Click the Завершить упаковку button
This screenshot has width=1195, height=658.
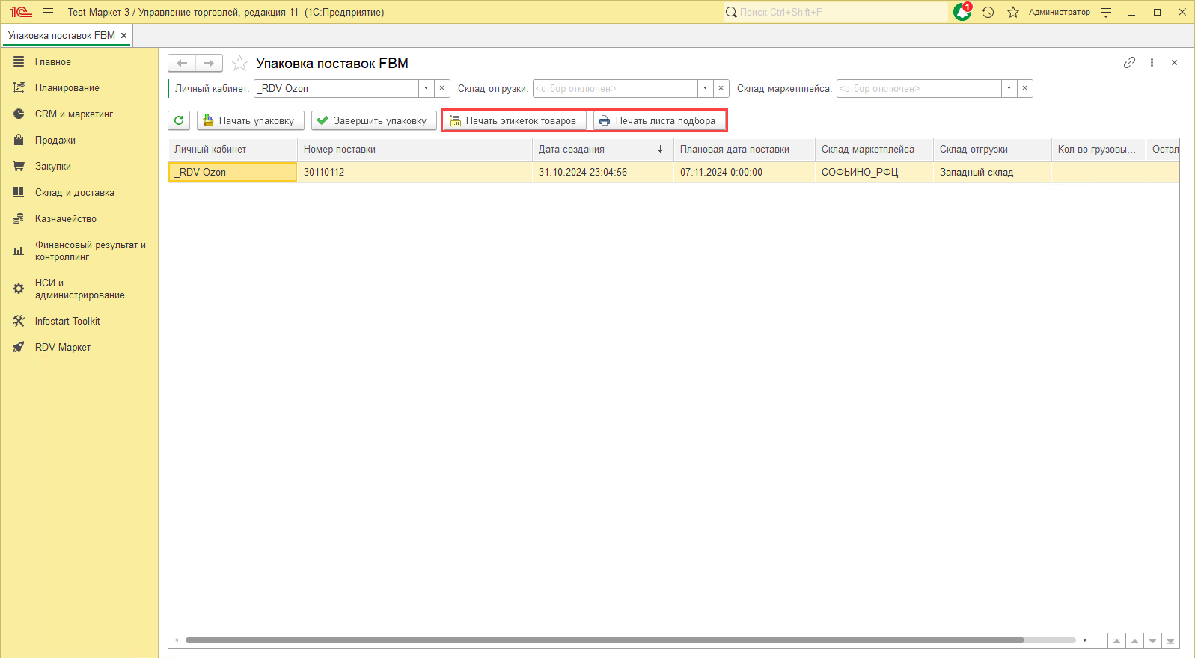(x=373, y=120)
